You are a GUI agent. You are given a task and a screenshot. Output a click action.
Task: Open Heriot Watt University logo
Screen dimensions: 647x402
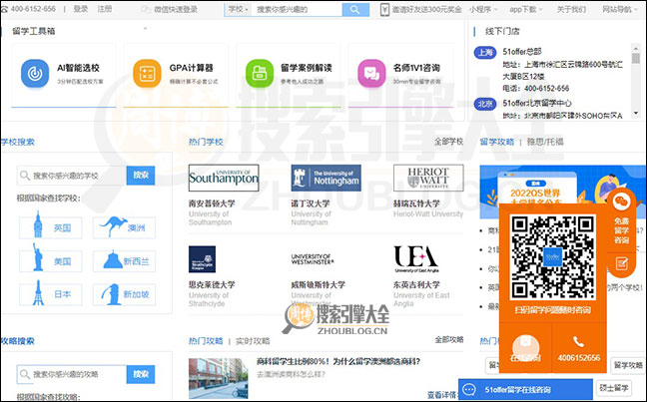[428, 178]
